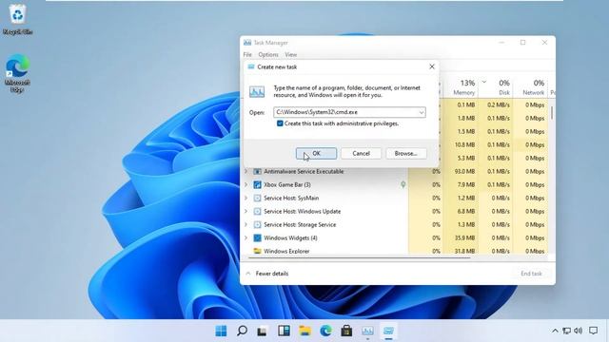Click Antimalware Service Executable icon
The width and height of the screenshot is (609, 342).
pos(257,171)
